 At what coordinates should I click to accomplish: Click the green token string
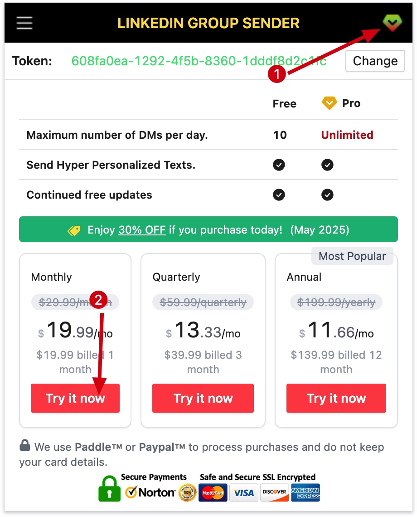[199, 61]
